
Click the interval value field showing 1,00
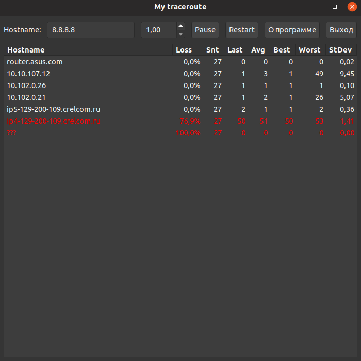coord(158,30)
